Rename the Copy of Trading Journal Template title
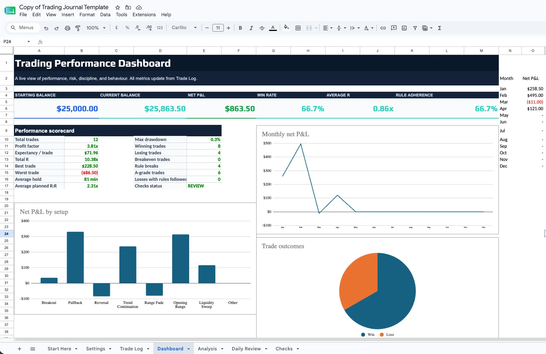 (64, 7)
